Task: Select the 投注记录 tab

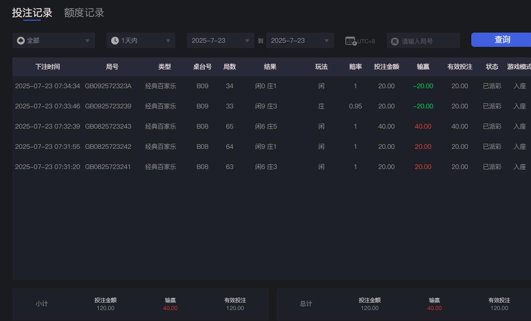Action: (32, 13)
